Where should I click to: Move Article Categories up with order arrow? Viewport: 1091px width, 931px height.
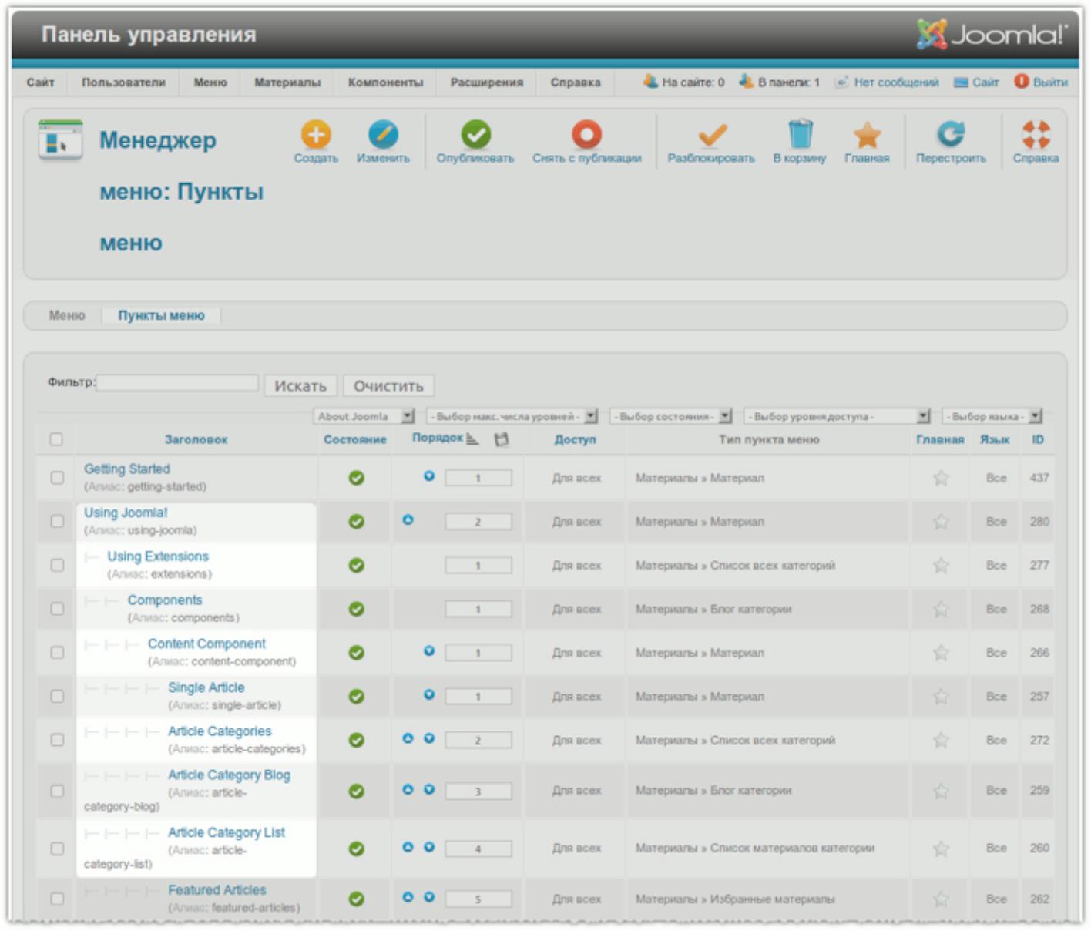point(408,738)
